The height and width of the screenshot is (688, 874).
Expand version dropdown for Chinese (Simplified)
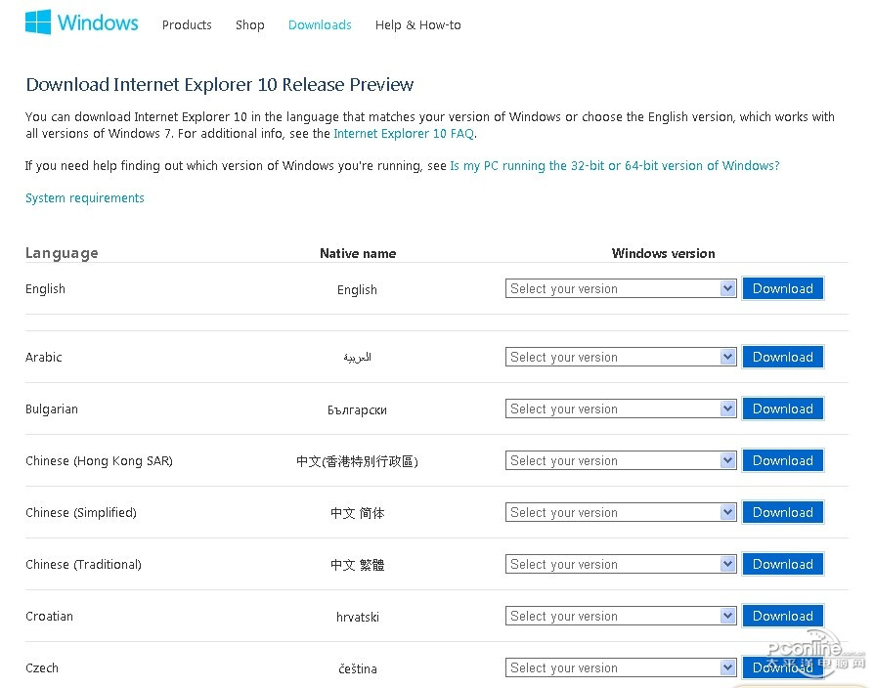[x=621, y=513]
